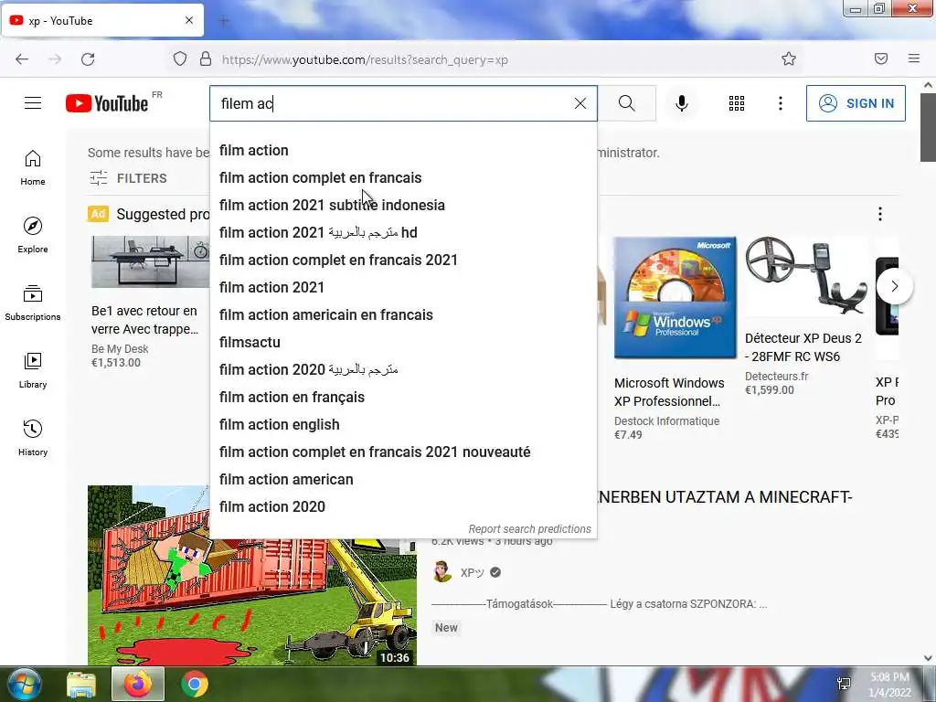936x702 pixels.
Task: Open Library in sidebar
Action: click(x=33, y=371)
